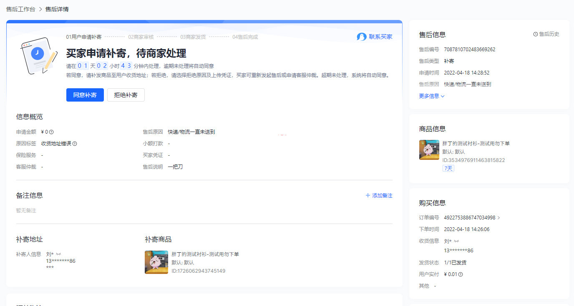The height and width of the screenshot is (306, 574).
Task: Click the 7天 tag under product
Action: pyautogui.click(x=448, y=168)
